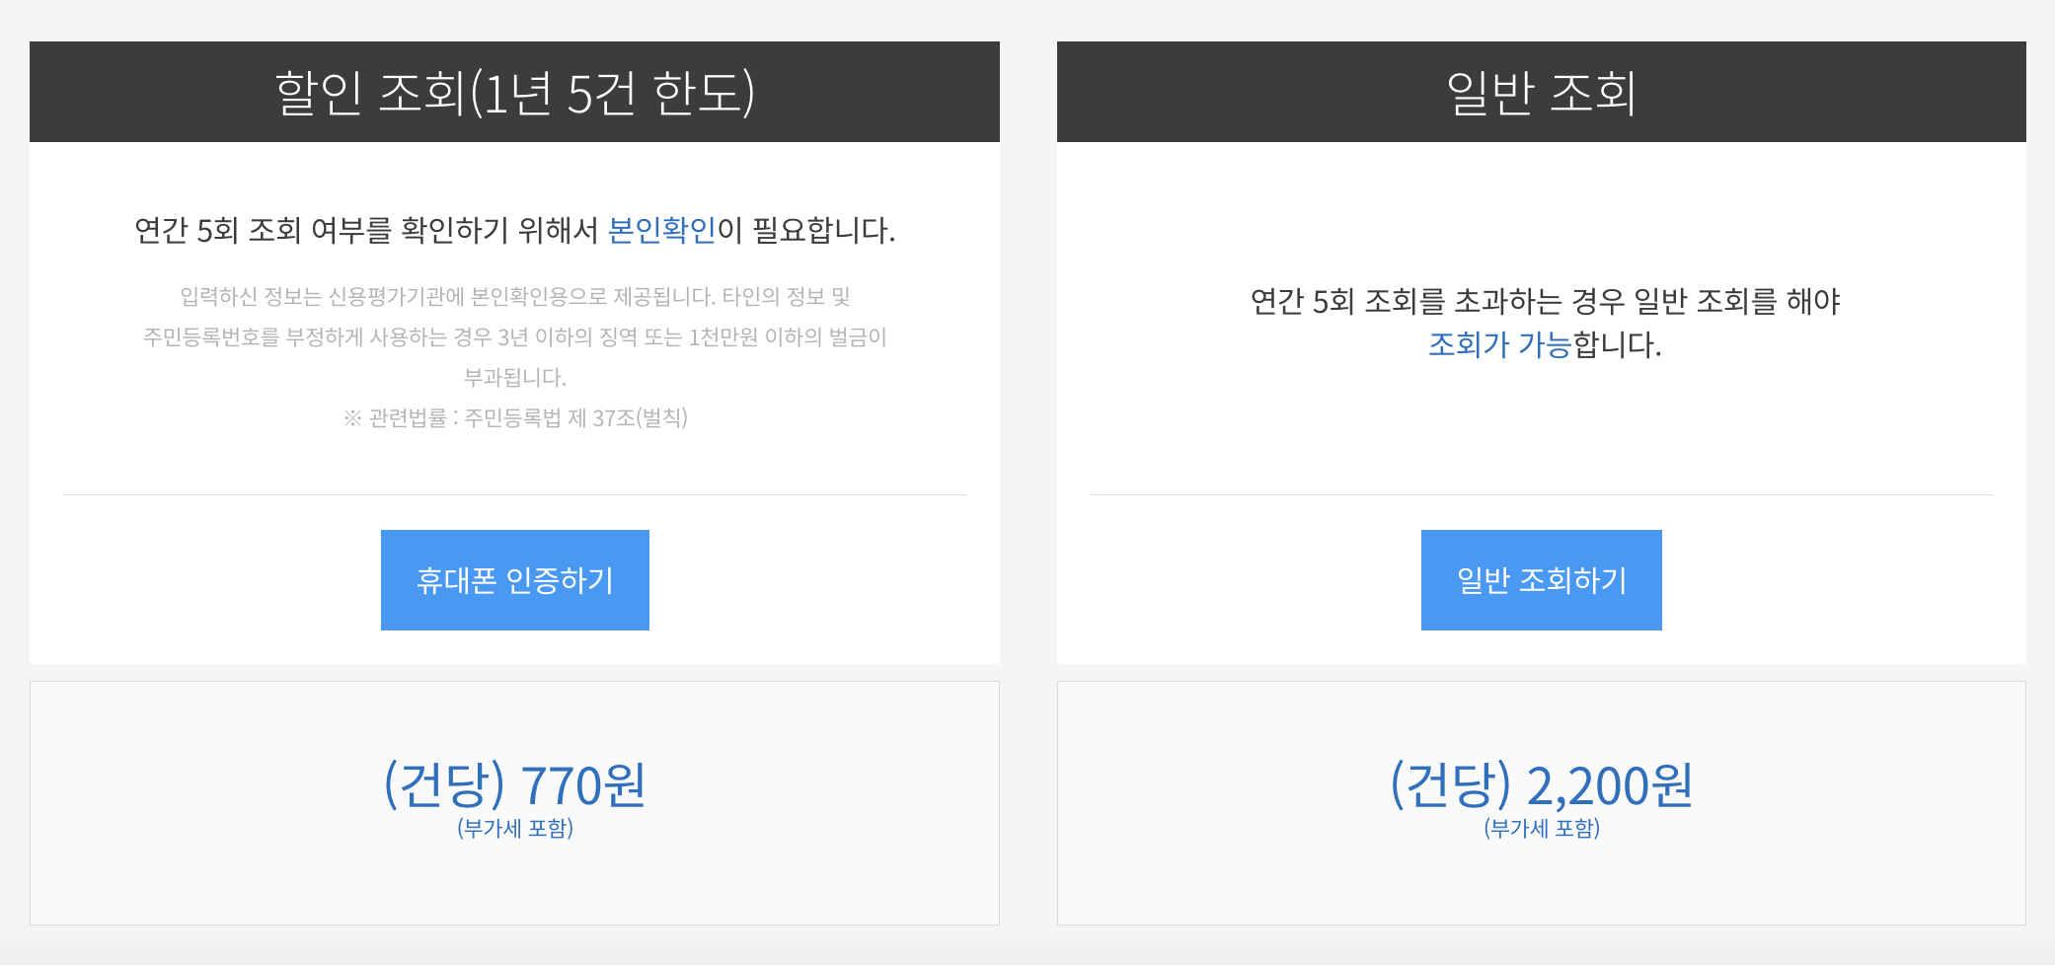
Task: Click the 주민등록법 제 37조(벌칙) notice
Action: tap(518, 418)
